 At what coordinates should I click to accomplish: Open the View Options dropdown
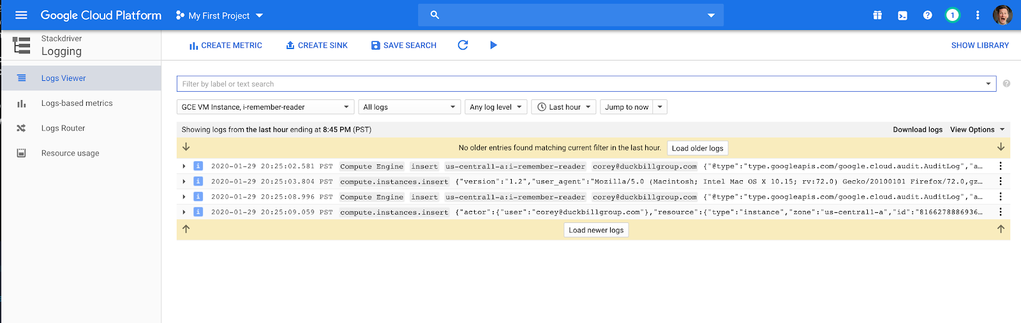tap(978, 129)
